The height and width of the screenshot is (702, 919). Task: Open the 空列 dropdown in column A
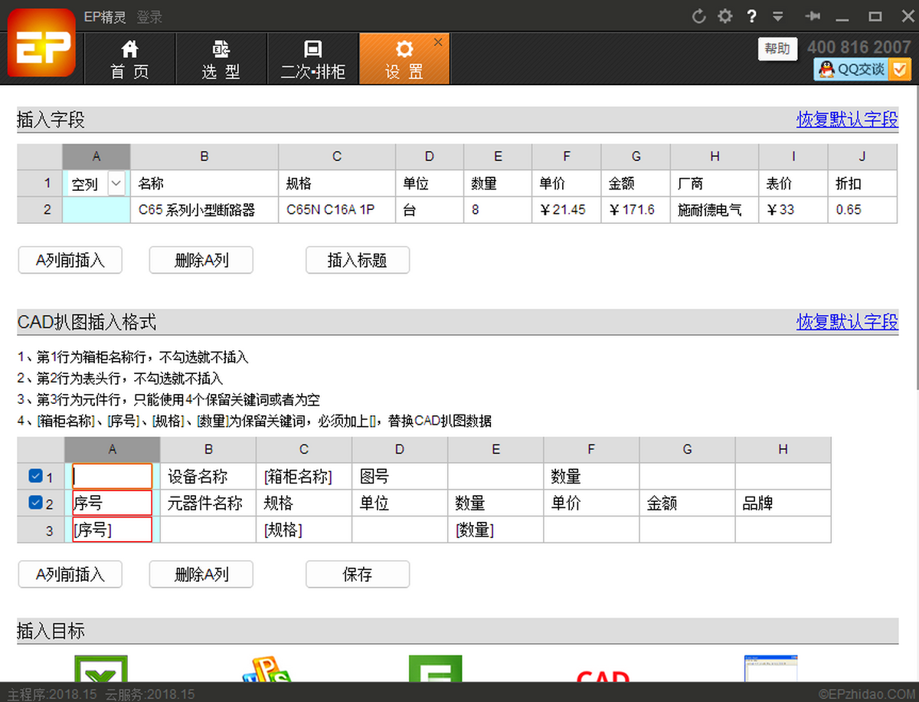coord(116,184)
